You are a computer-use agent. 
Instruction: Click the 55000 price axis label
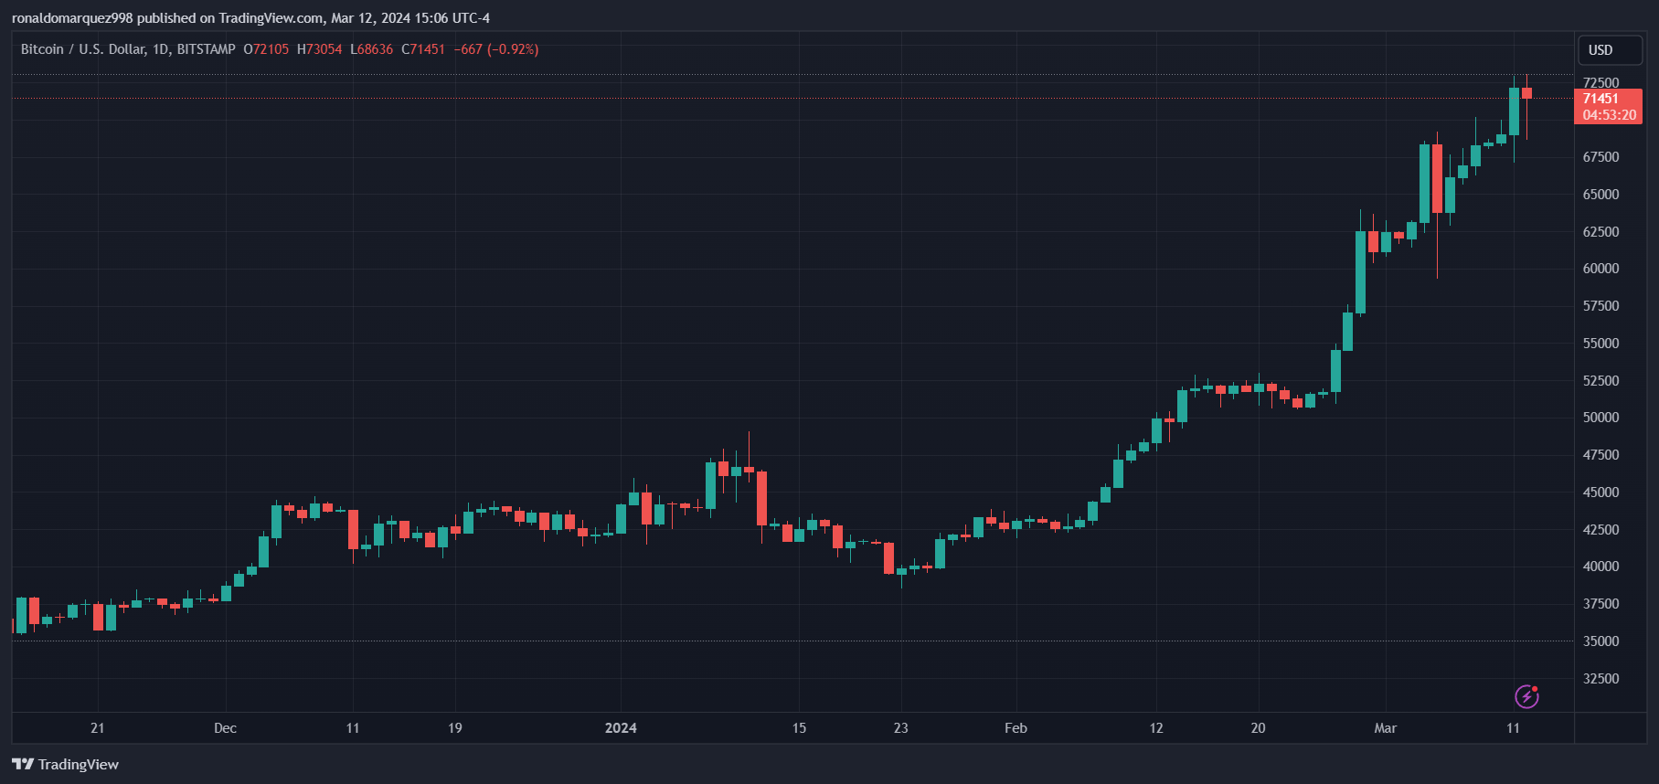1601,344
